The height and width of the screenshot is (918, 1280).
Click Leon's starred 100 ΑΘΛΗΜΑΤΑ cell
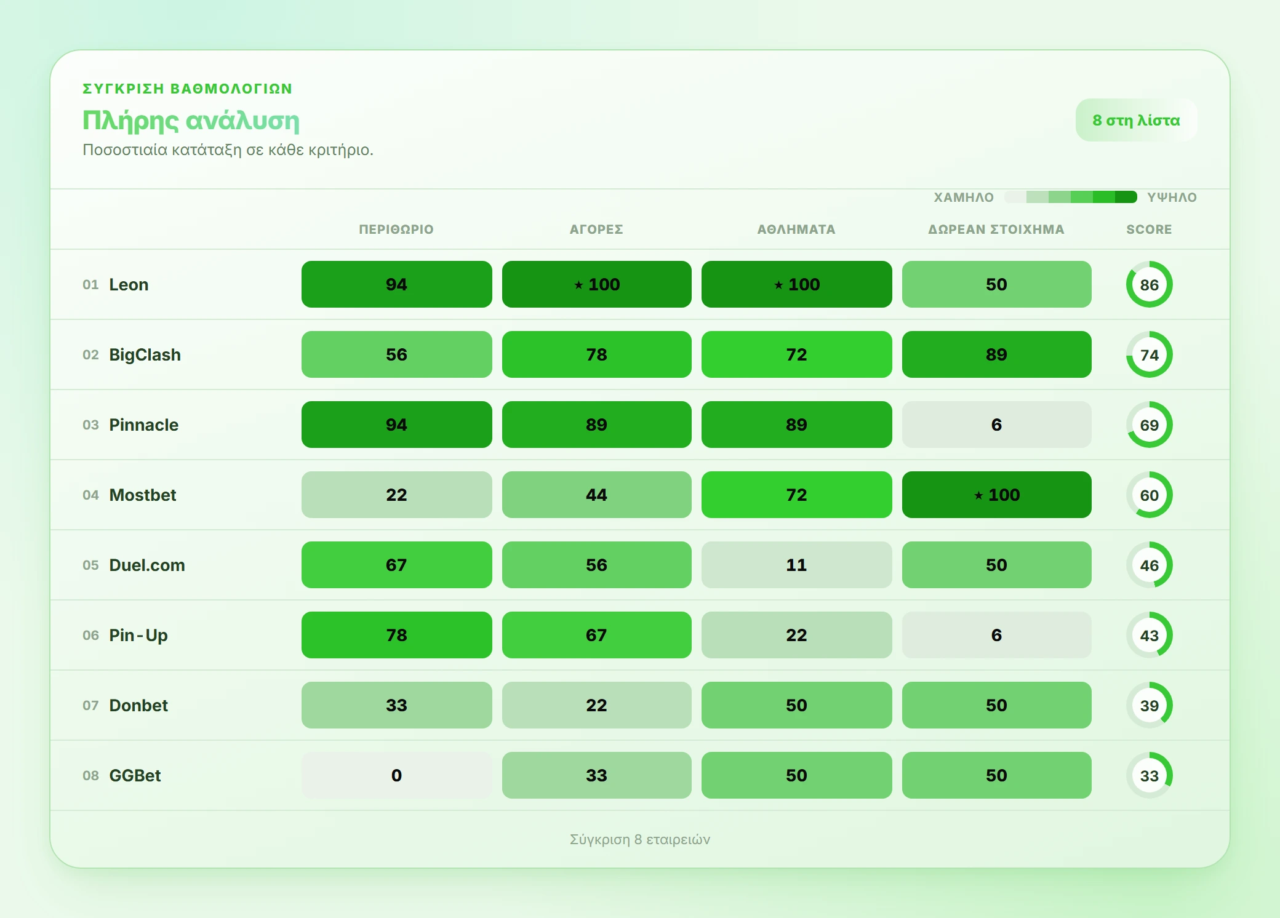pyautogui.click(x=796, y=284)
